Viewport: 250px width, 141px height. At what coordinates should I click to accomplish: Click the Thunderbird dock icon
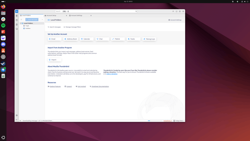[3, 70]
